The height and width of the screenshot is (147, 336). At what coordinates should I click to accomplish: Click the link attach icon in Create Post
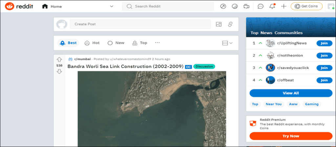(x=230, y=24)
